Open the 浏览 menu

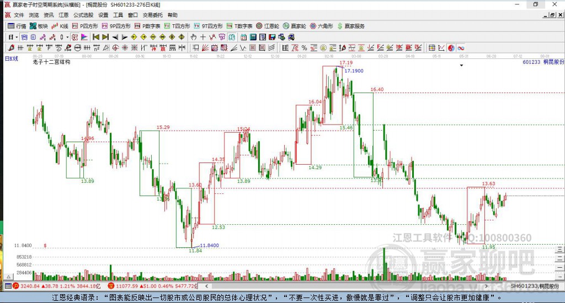tap(34, 15)
